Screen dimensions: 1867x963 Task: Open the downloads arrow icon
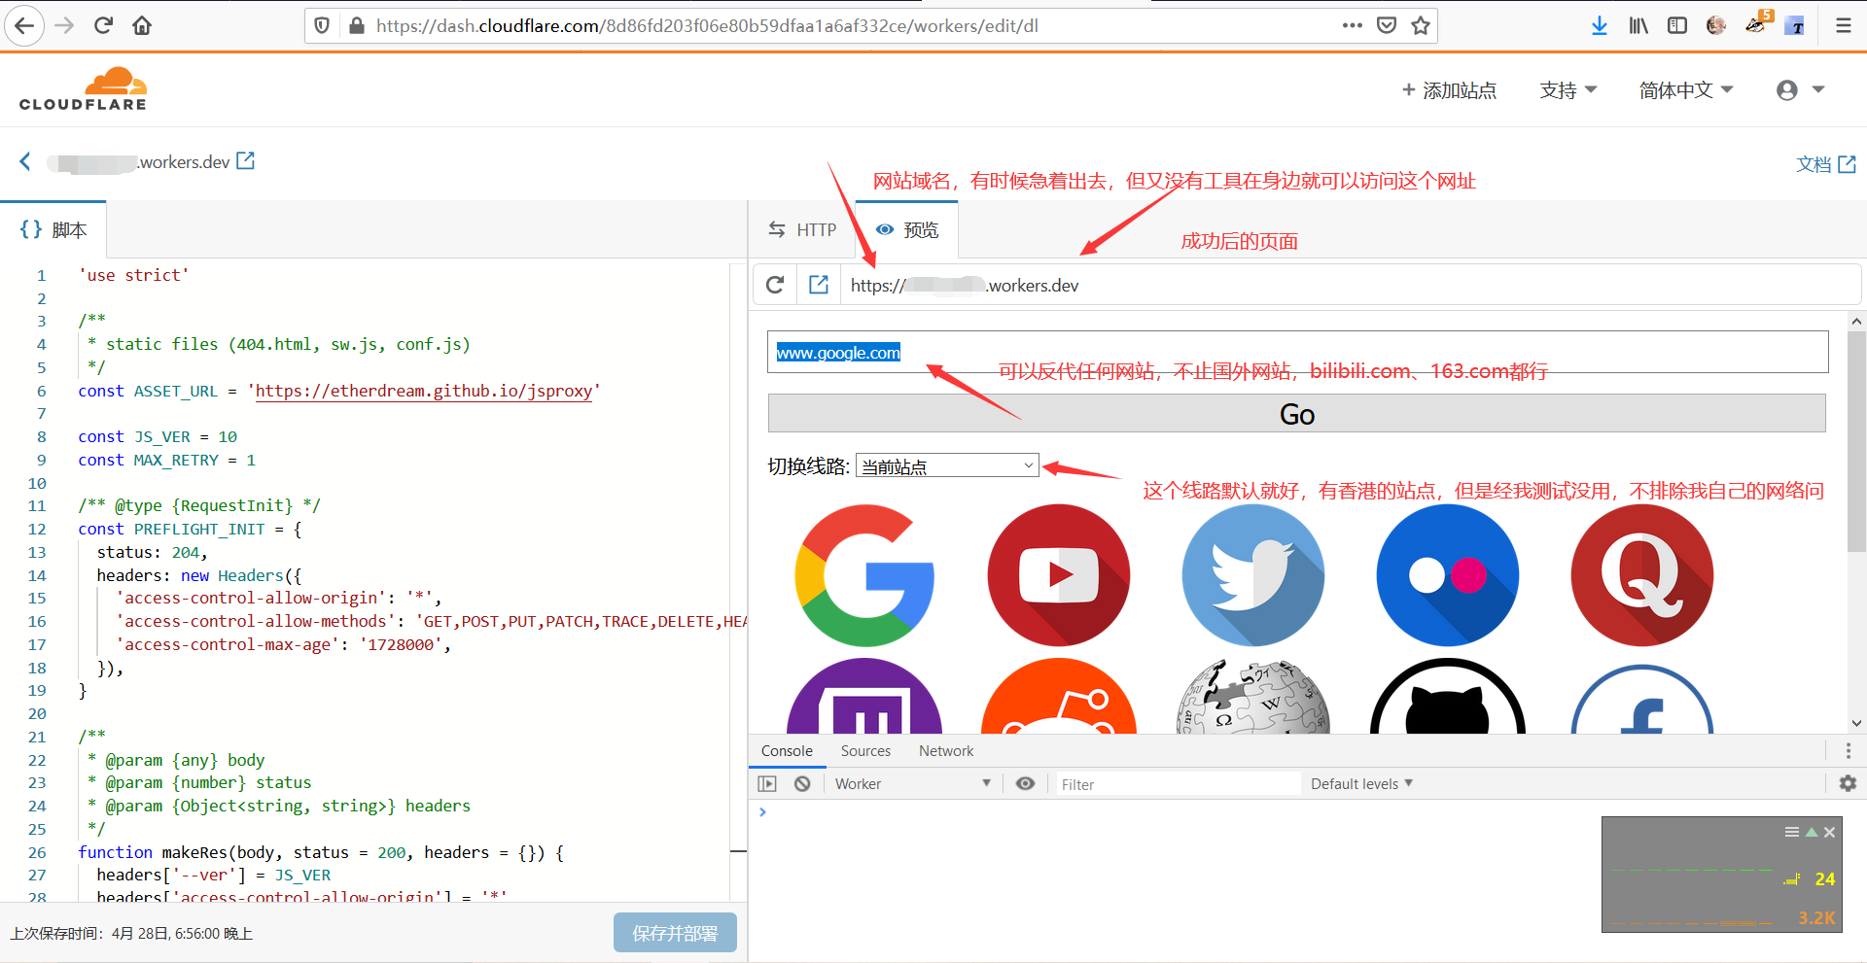[1599, 25]
